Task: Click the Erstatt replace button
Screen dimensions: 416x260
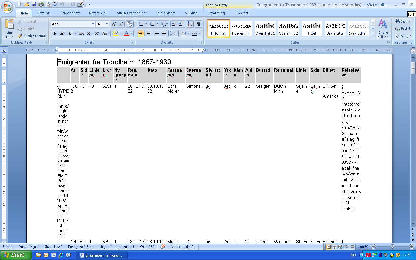Action: pos(403,29)
